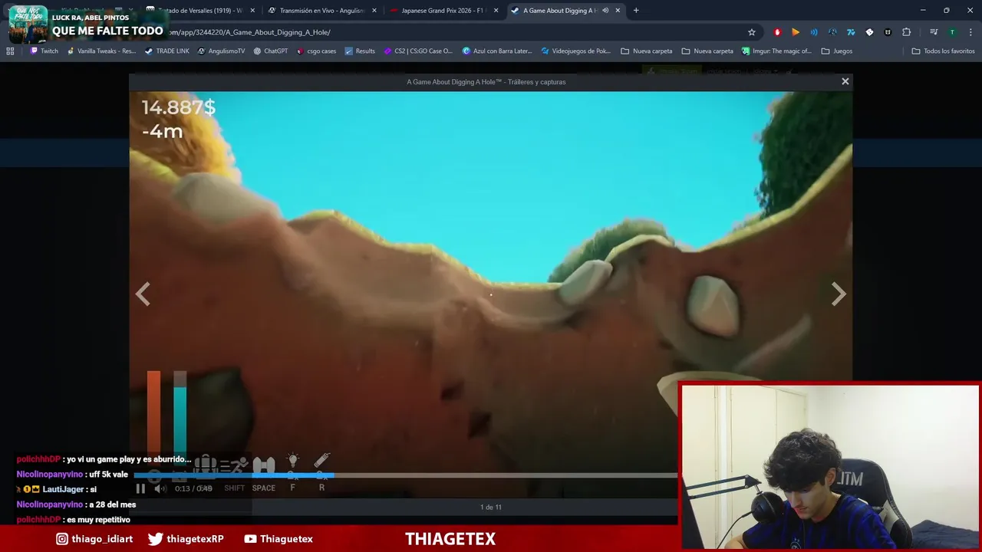Click the '0:13 / 0:49' time text

(193, 488)
